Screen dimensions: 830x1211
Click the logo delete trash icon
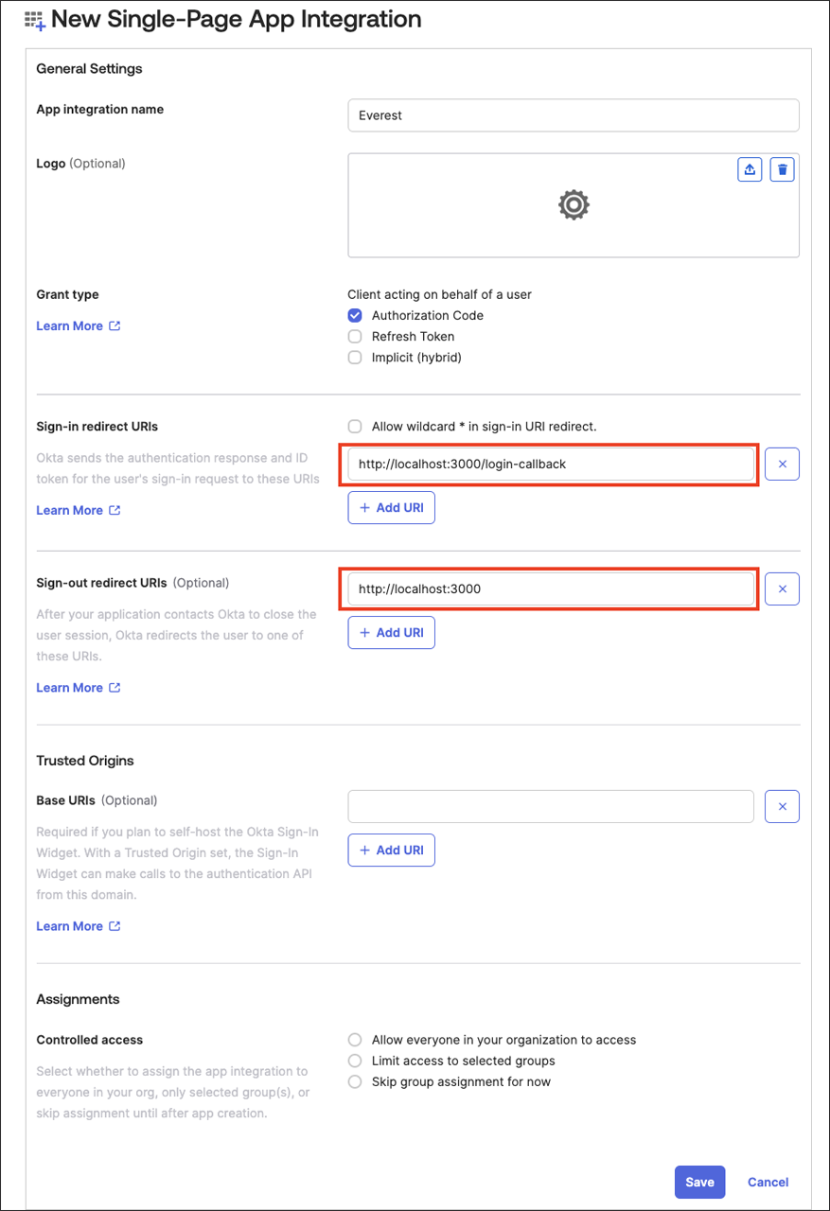782,169
